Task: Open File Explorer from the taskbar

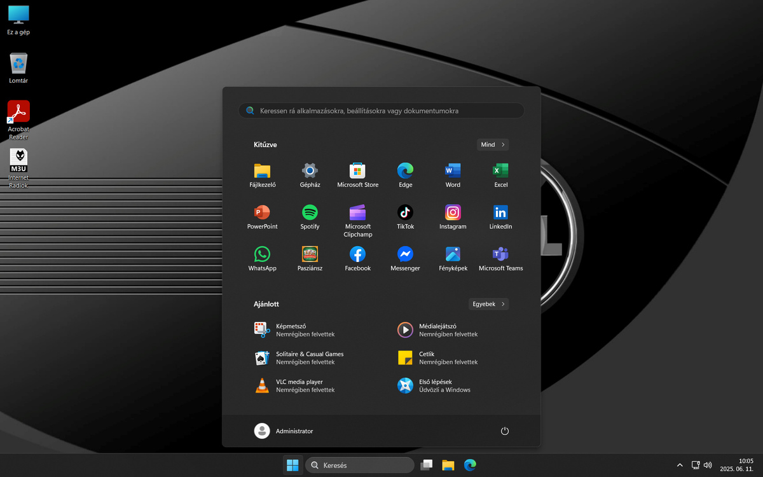Action: pos(448,466)
